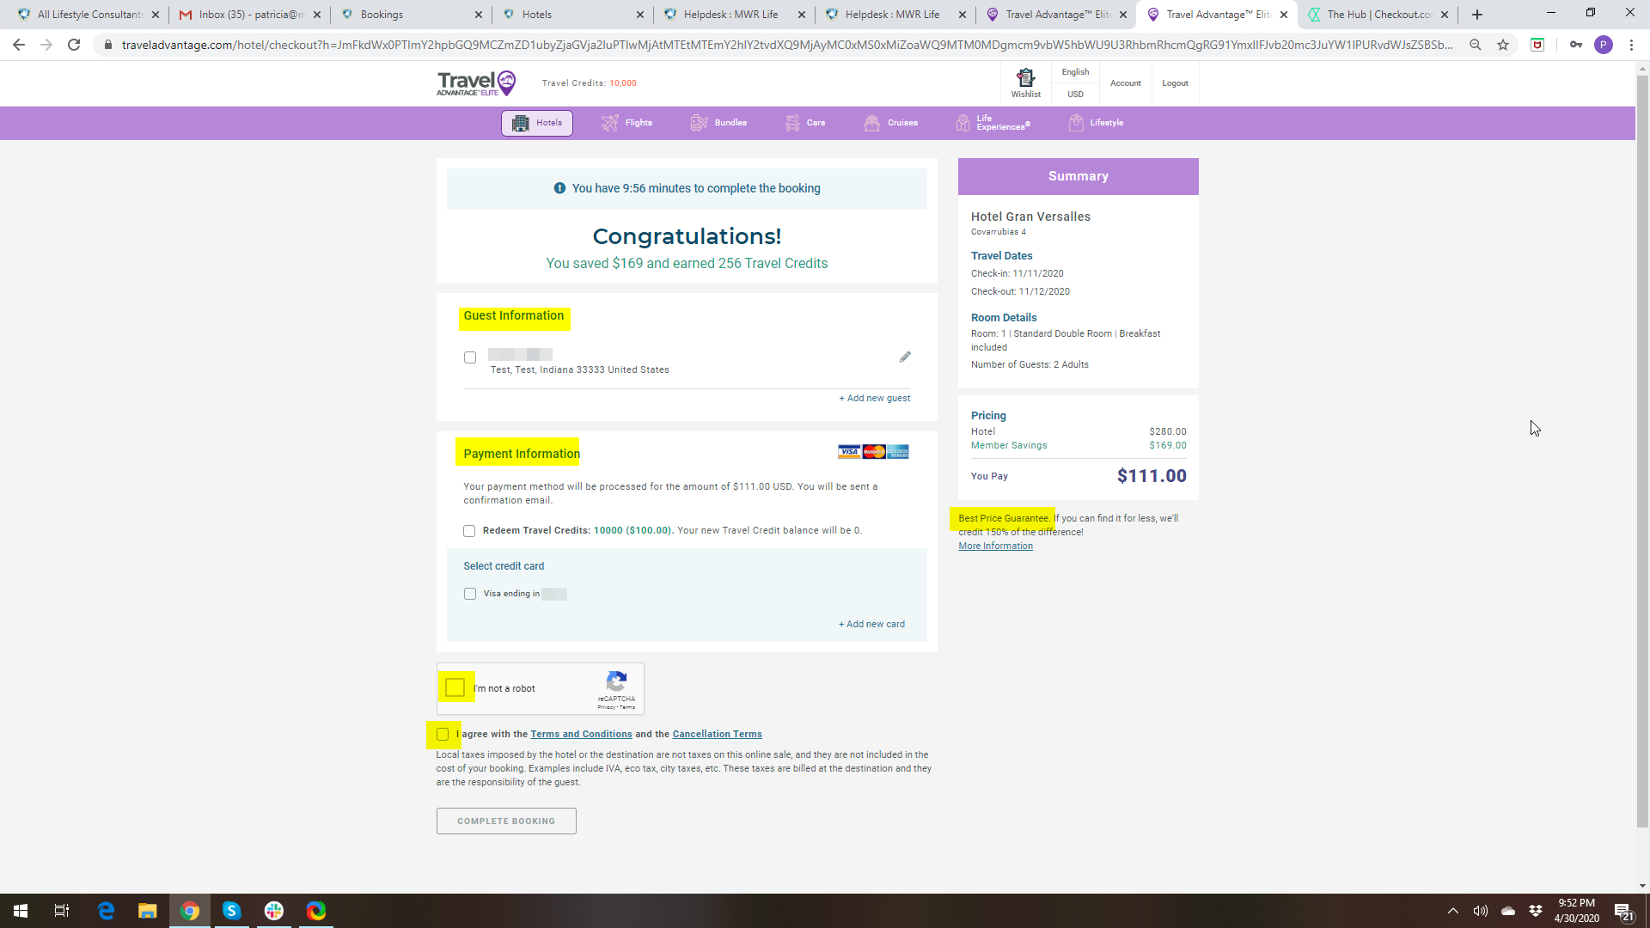1650x928 pixels.
Task: Check the guest selection checkbox
Action: (x=470, y=357)
